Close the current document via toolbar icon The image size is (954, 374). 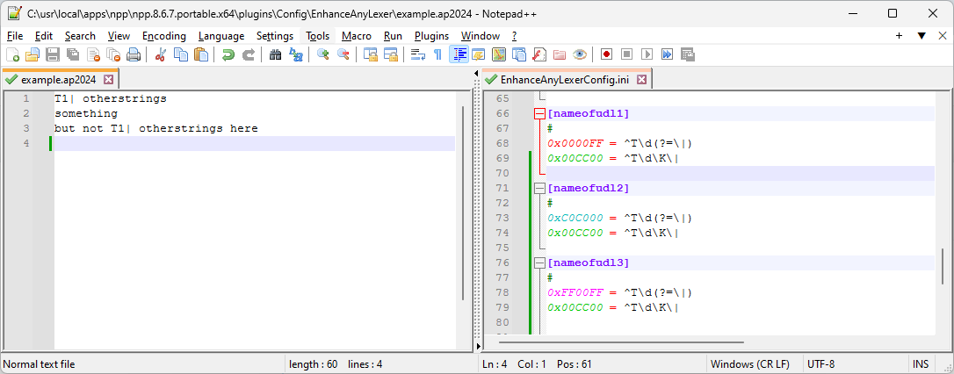pyautogui.click(x=93, y=54)
